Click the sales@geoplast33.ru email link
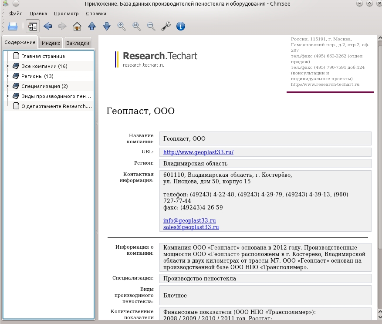 coord(191,227)
